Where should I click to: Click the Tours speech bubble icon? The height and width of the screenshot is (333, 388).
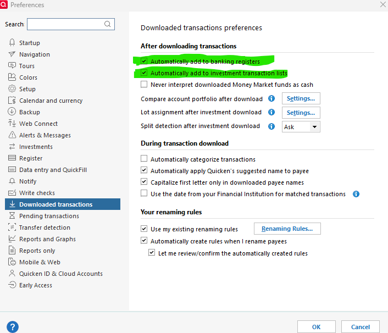click(12, 65)
